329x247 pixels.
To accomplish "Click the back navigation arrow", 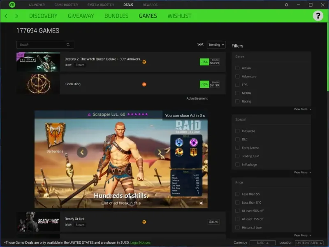I will [6, 16].
